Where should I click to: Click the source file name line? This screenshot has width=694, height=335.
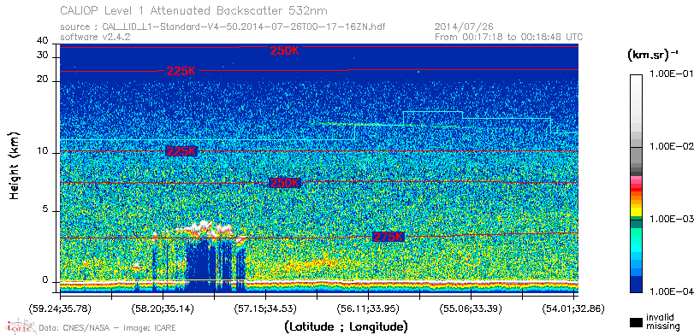(222, 27)
